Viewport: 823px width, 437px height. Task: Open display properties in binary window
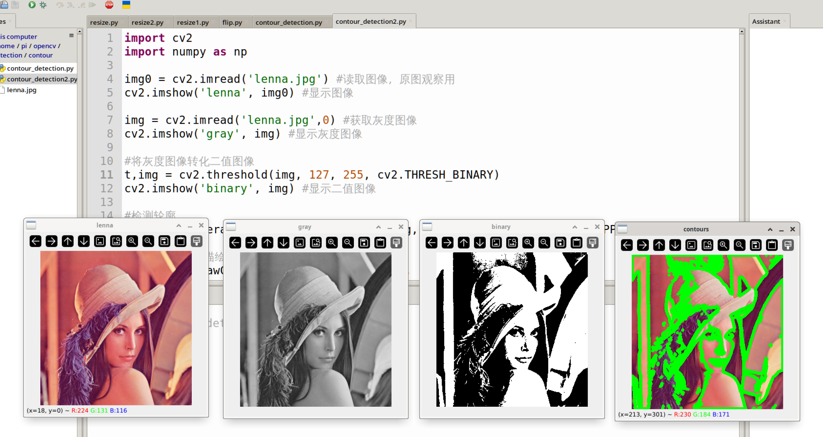click(593, 243)
